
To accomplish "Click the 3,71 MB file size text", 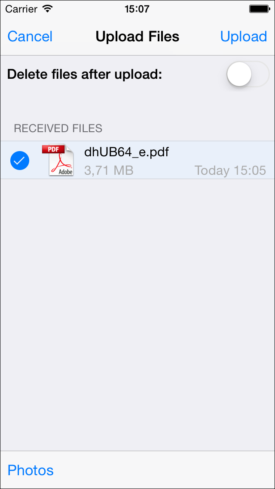I will [x=109, y=170].
